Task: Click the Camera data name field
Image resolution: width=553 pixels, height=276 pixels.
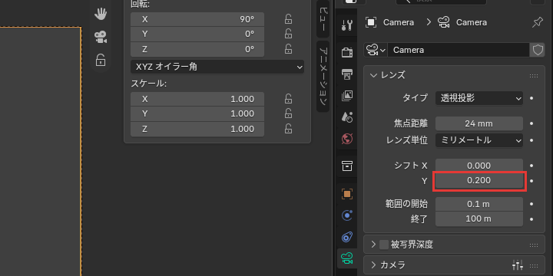Action: [458, 50]
